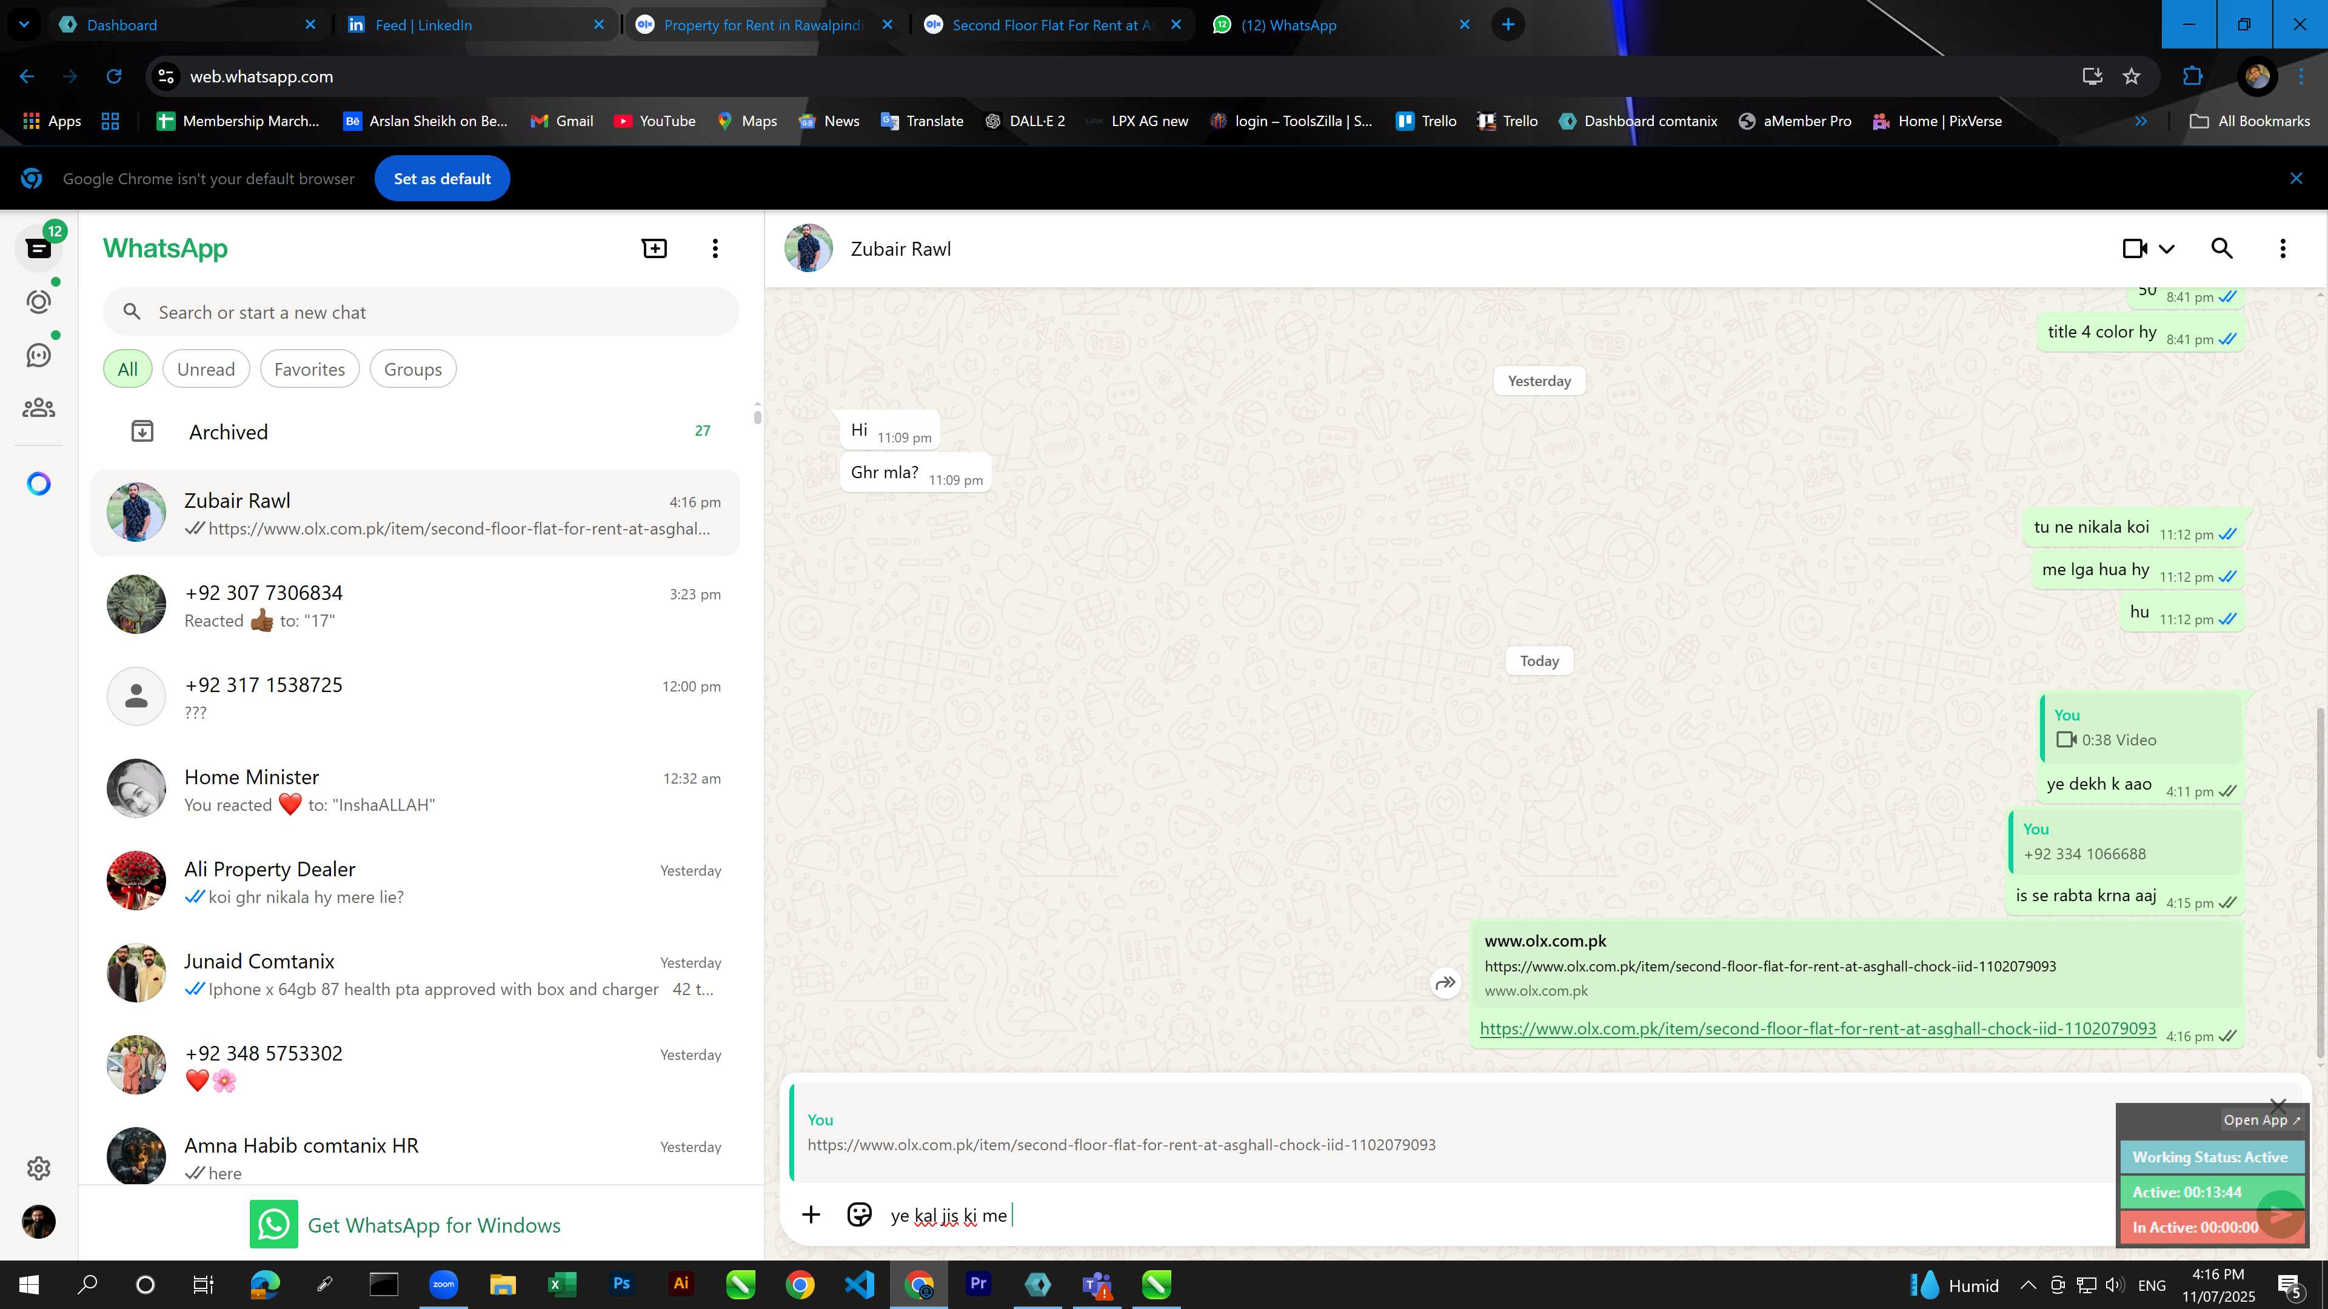The height and width of the screenshot is (1309, 2328).
Task: Click the Set as default button
Action: pos(442,179)
